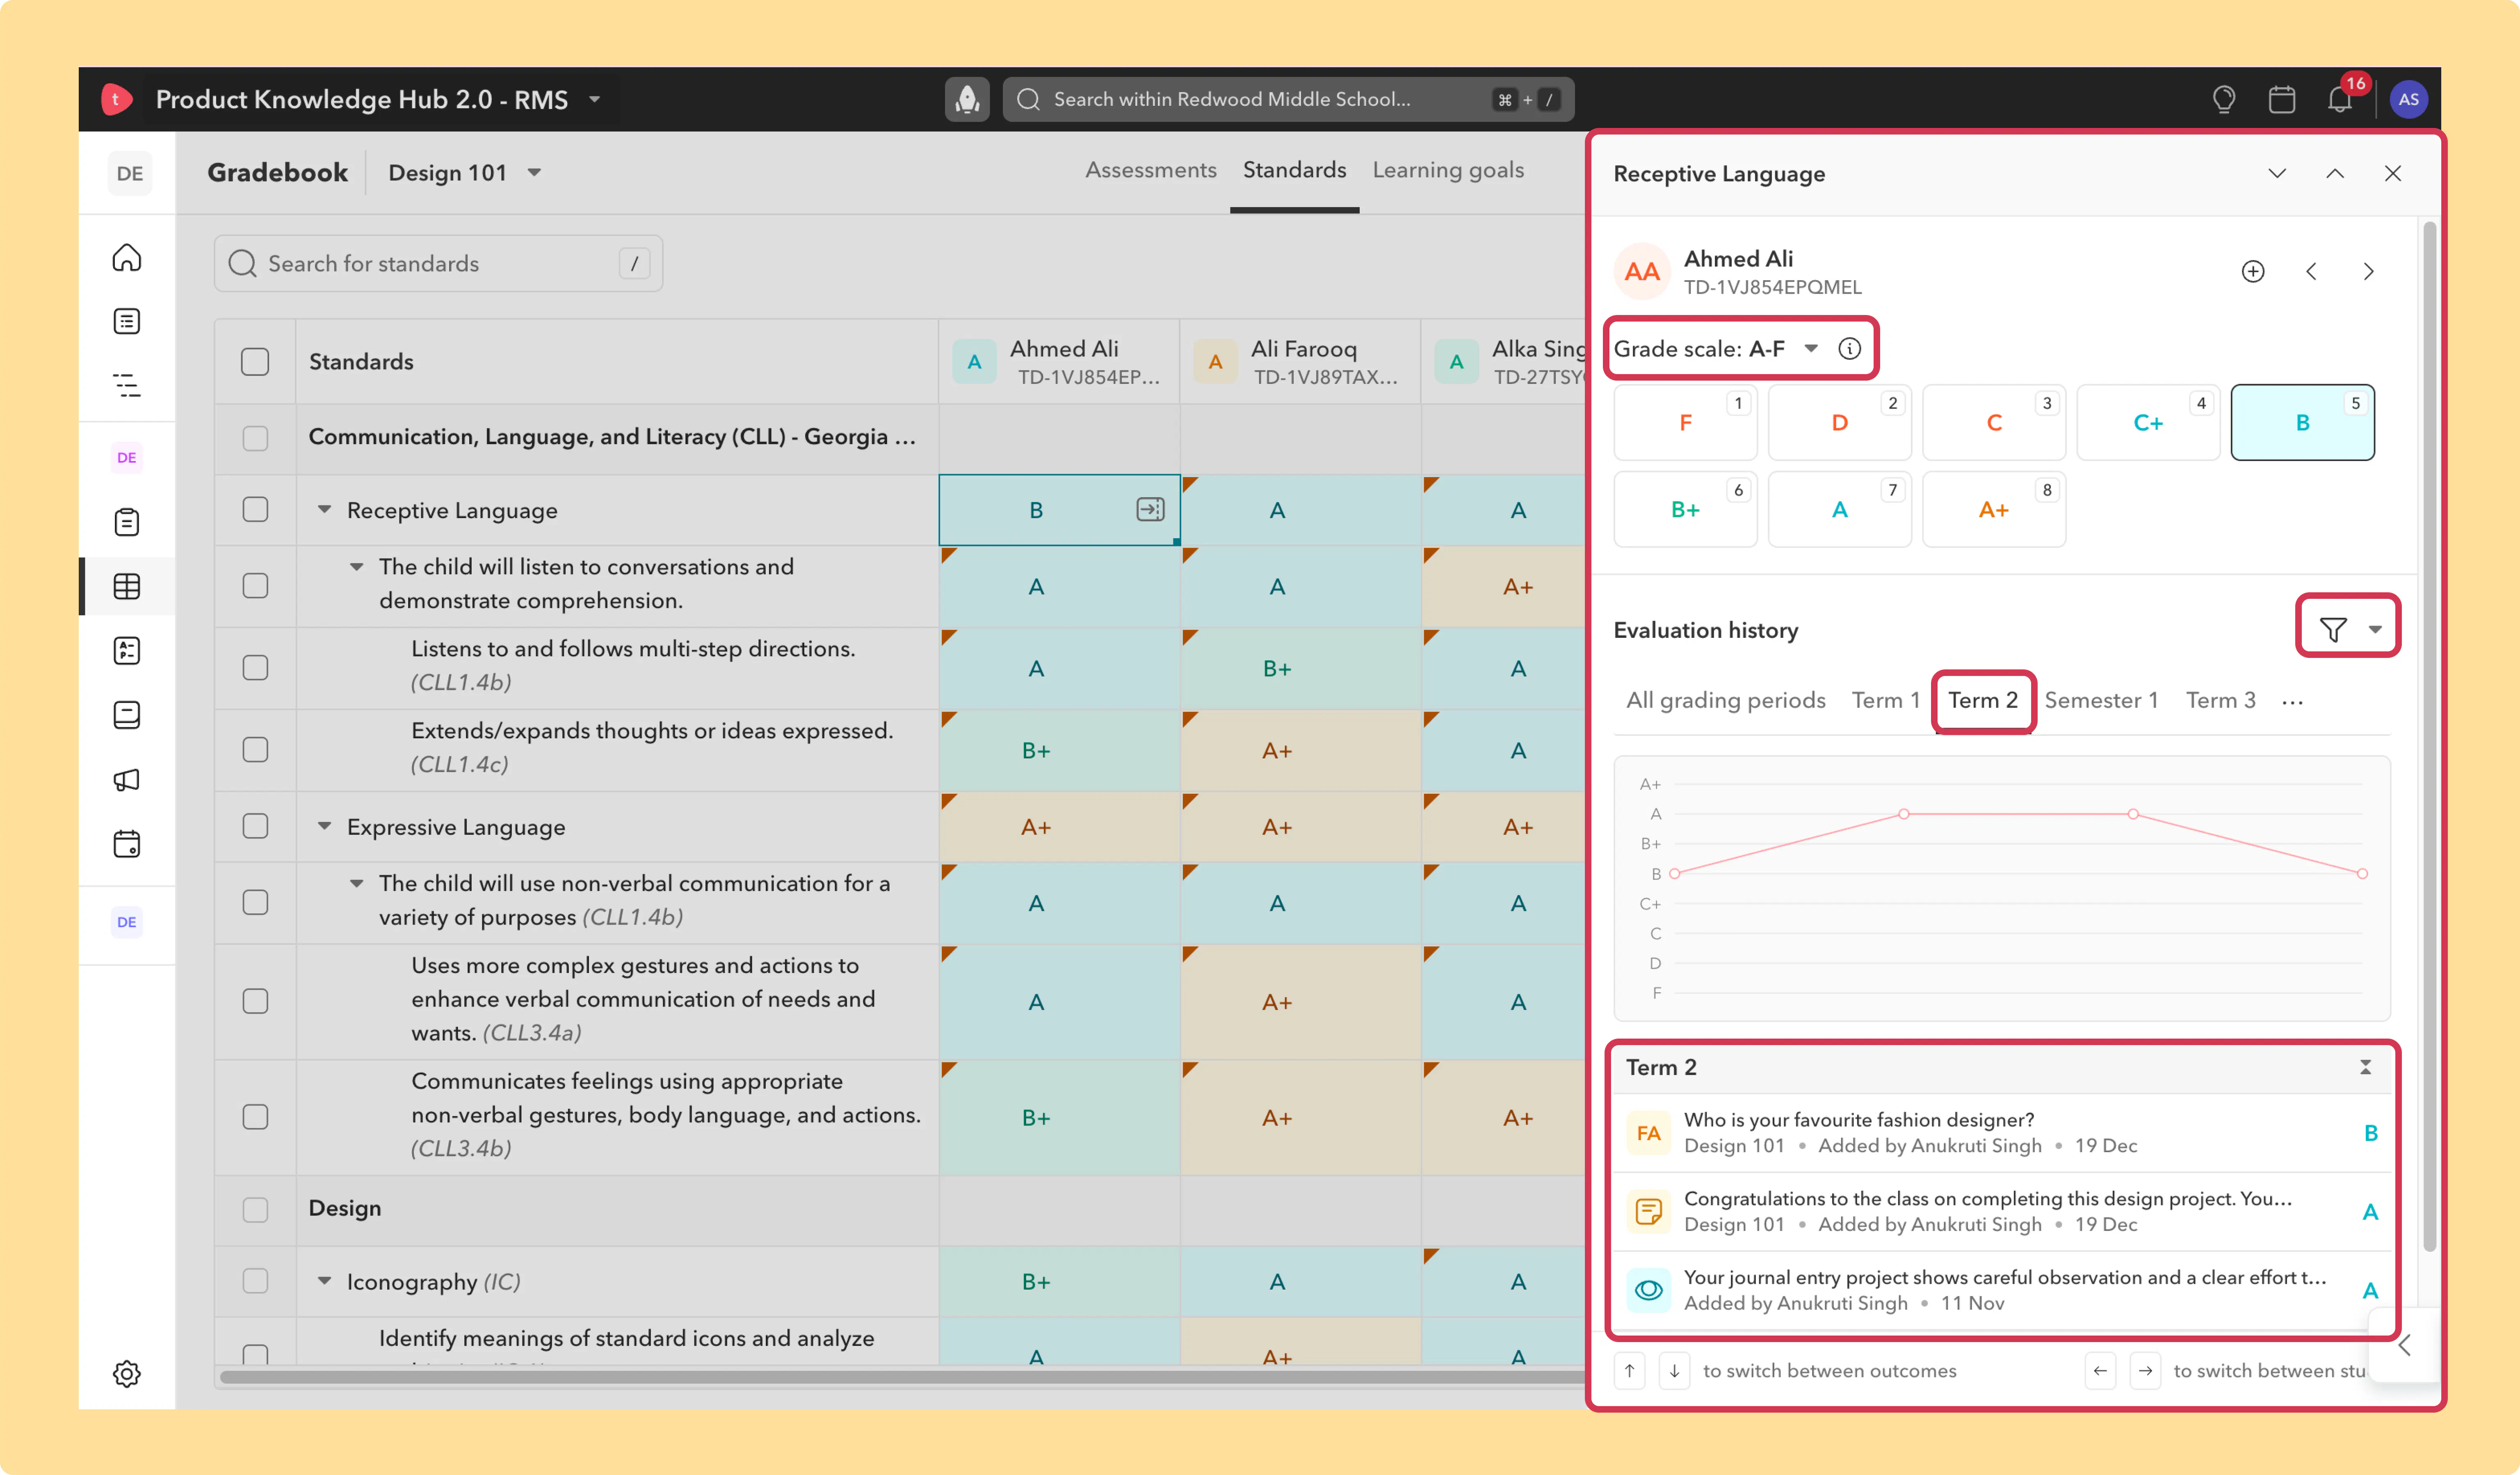This screenshot has width=2520, height=1475.
Task: Select the A+ grade button
Action: click(x=1993, y=510)
